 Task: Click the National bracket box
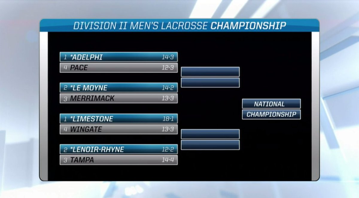pos(271,104)
